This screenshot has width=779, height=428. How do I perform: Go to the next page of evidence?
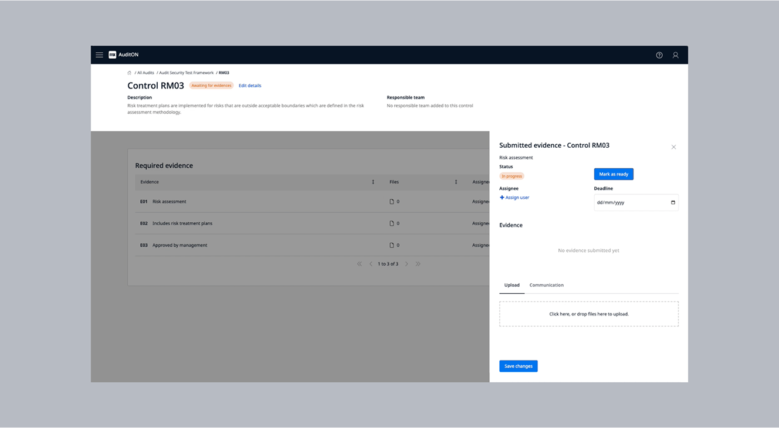(x=407, y=264)
